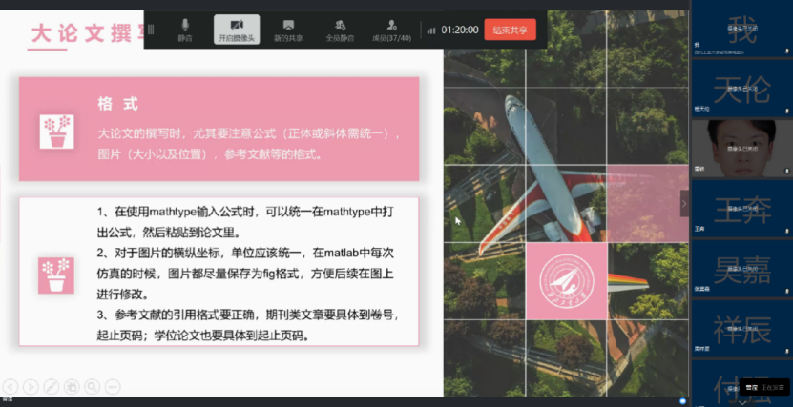Click the university logo on pink square

click(566, 282)
